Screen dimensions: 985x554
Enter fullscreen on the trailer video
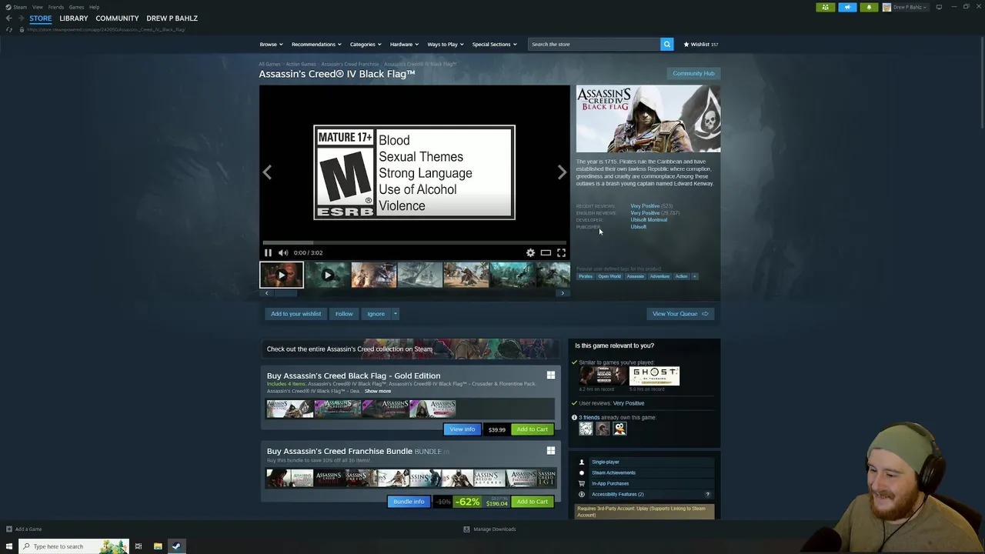pyautogui.click(x=561, y=252)
